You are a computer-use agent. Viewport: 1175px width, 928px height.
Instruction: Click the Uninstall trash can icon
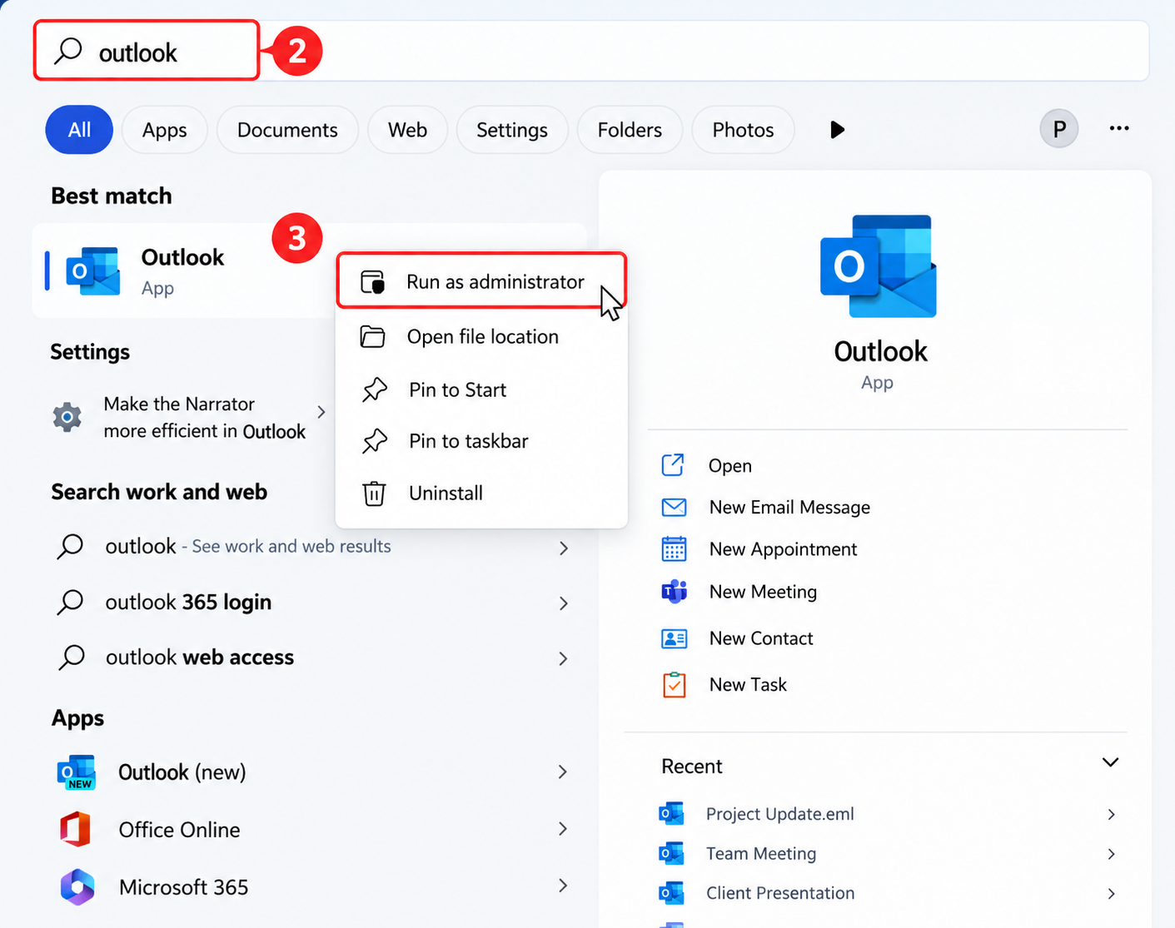374,494
